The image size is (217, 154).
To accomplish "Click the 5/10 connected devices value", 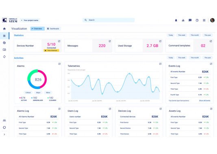I will pyautogui.click(x=51, y=44).
